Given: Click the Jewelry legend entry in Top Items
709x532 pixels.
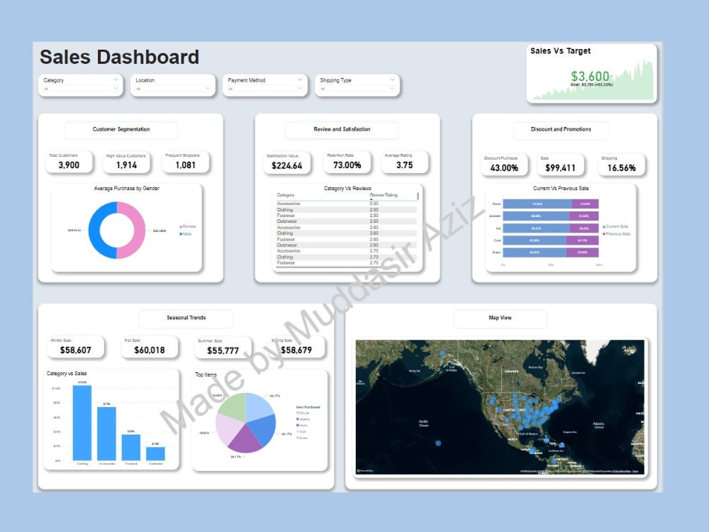Looking at the screenshot, I should point(303,419).
